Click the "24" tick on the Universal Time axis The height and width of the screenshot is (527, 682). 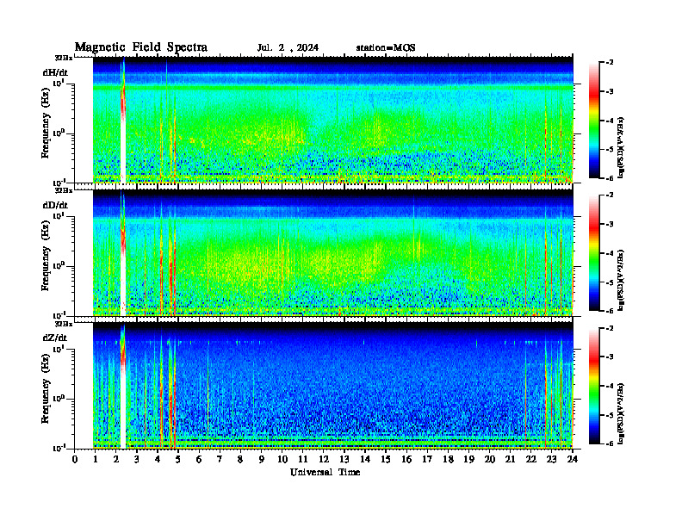coord(573,460)
